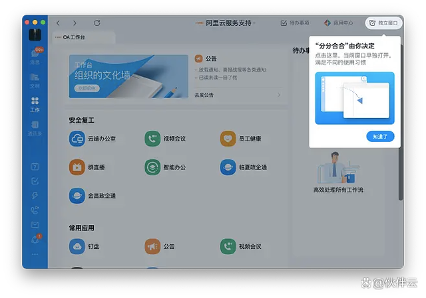Open the 文档 documents sidebar icon
Viewport: 426px width, 298px height.
point(35,80)
